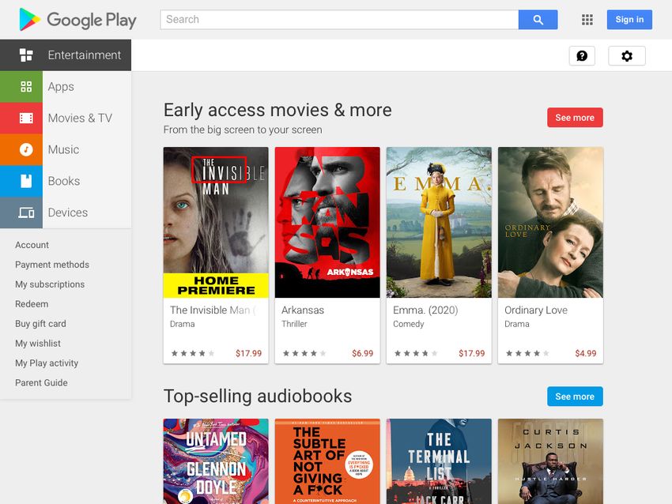Open the Arkansas movie poster
Screen dimensions: 672x504
point(327,222)
